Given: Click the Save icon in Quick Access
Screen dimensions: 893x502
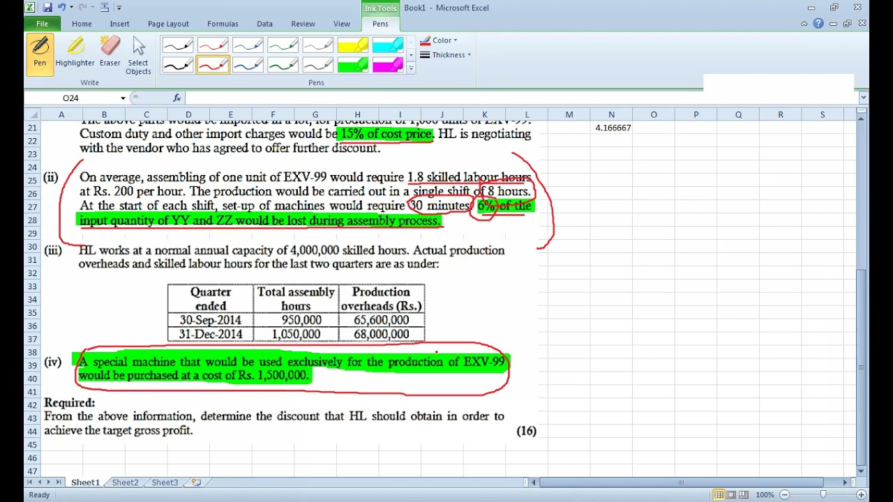Looking at the screenshot, I should pos(47,8).
